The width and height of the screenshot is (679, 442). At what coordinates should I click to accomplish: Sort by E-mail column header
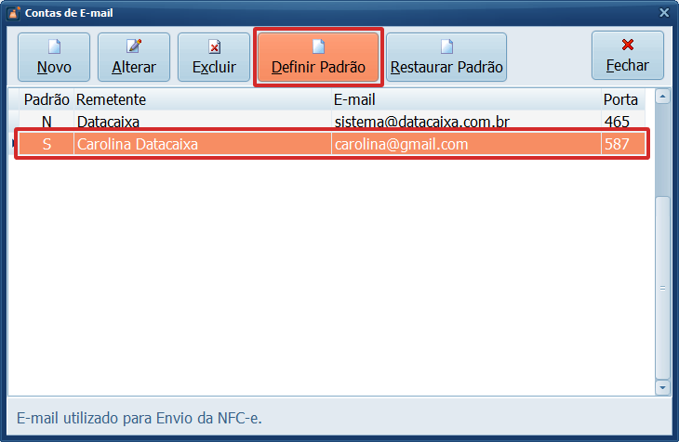[466, 99]
